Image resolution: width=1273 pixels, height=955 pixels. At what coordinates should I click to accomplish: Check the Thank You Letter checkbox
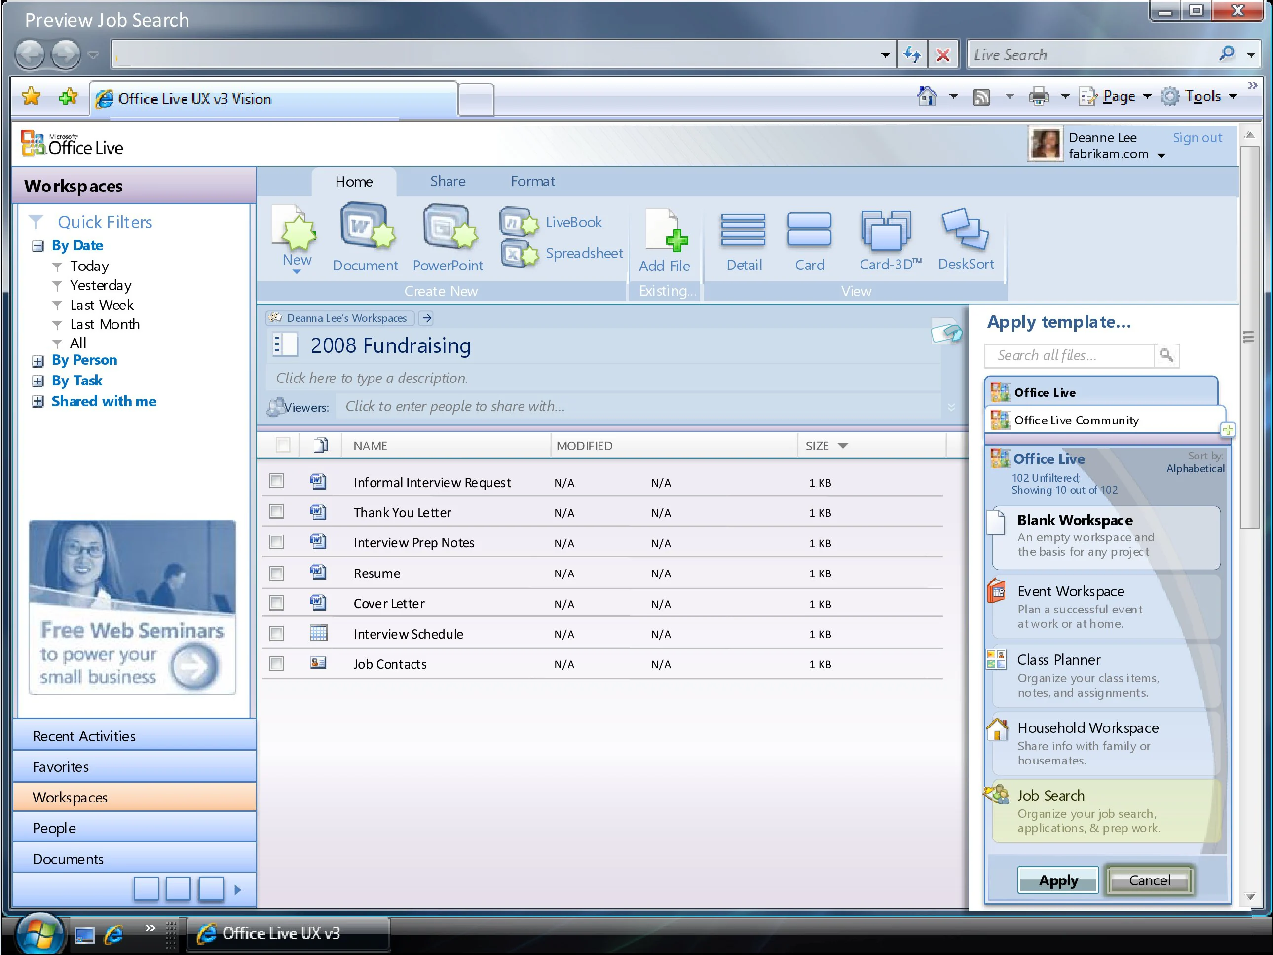[276, 511]
